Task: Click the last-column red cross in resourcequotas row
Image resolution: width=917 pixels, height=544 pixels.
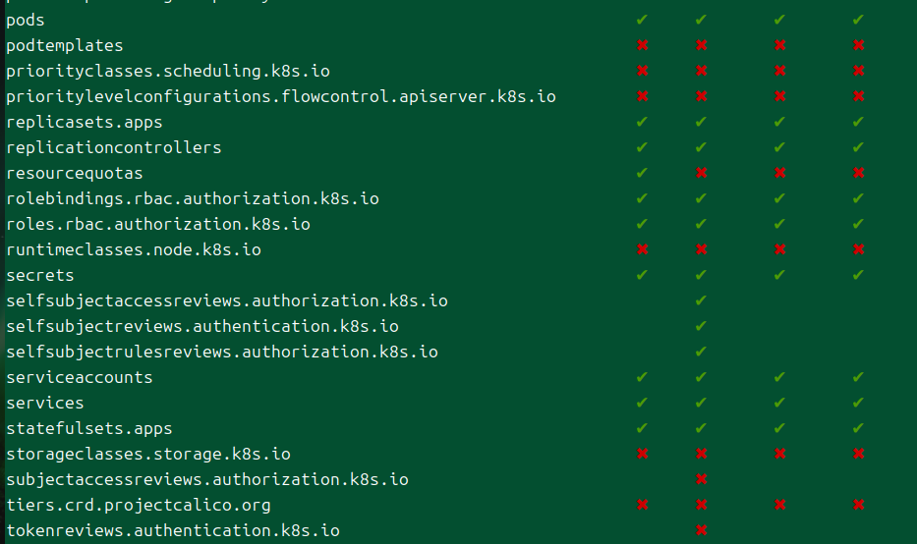Action: pos(858,173)
